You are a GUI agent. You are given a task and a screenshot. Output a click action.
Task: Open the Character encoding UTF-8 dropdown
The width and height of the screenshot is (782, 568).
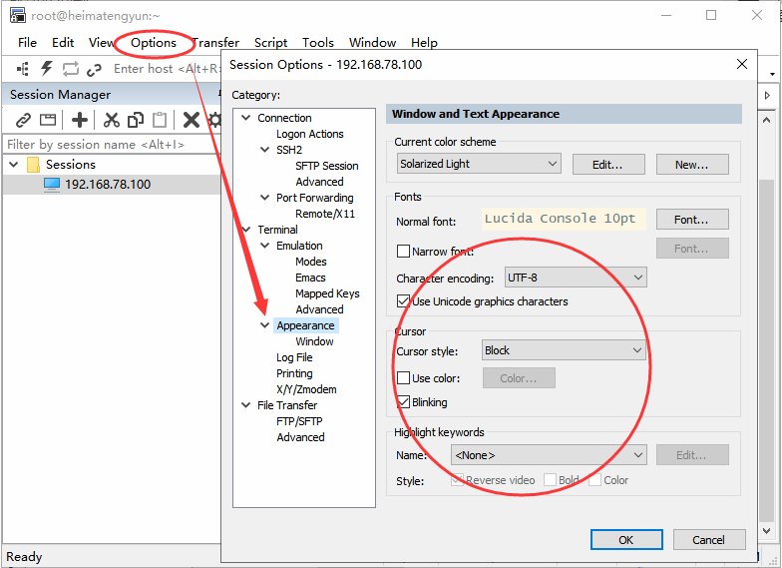(576, 278)
